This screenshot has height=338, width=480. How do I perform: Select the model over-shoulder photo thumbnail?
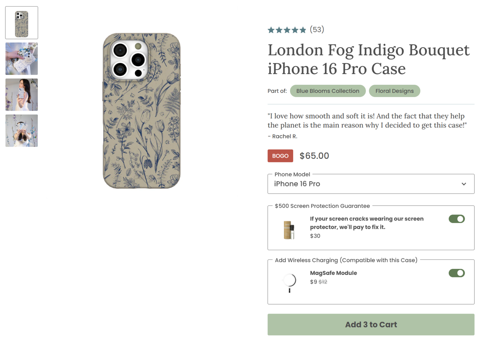point(21,94)
